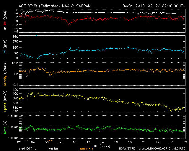
Task: Click the '340' tick on the Speed axis
Action: [x=15, y=108]
